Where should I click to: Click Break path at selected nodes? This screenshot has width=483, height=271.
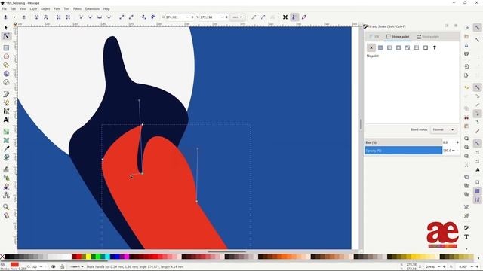pos(45,17)
